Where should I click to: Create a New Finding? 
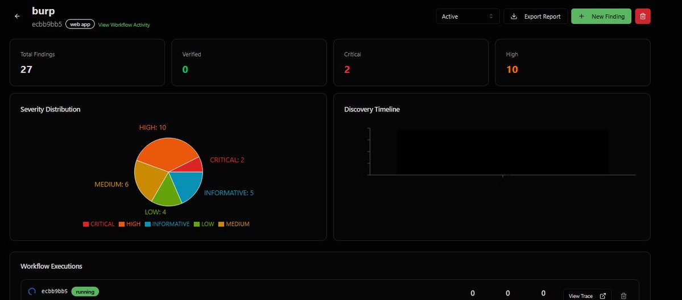601,16
